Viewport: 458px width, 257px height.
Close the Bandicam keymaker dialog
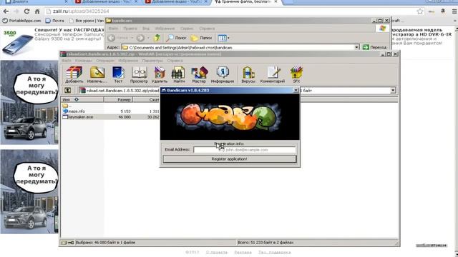(296, 91)
